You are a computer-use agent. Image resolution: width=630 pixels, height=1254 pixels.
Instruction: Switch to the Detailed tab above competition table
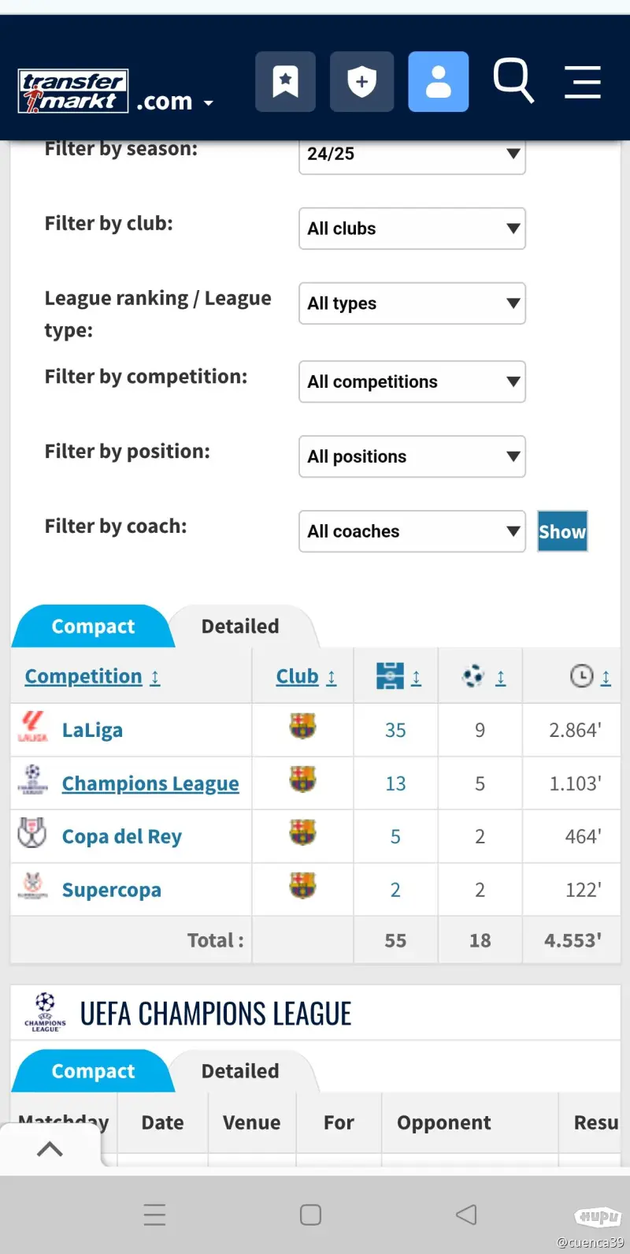(240, 627)
